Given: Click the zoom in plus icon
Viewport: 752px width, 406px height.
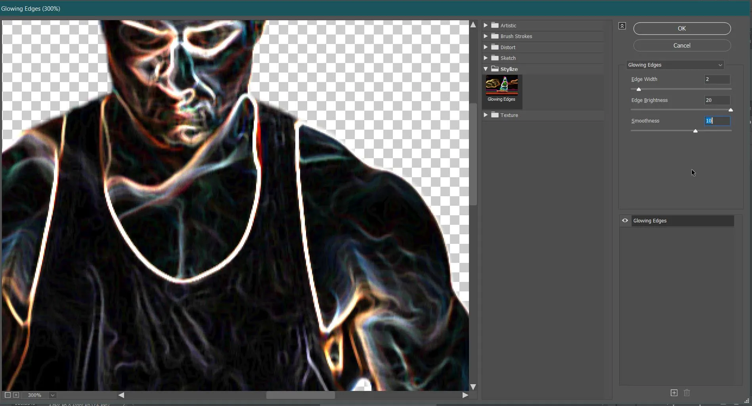Looking at the screenshot, I should [x=16, y=395].
